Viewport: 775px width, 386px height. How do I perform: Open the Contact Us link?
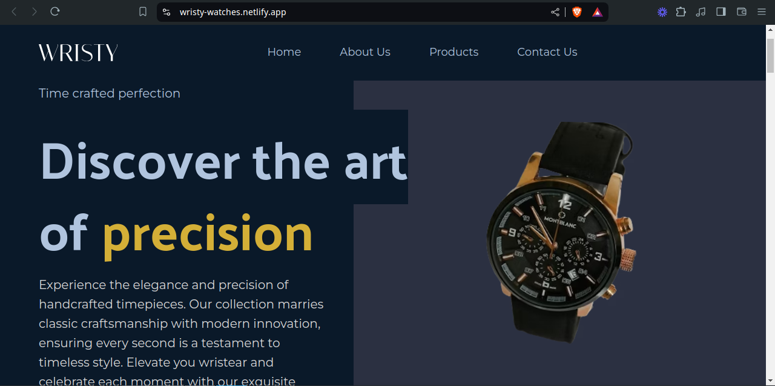click(547, 52)
